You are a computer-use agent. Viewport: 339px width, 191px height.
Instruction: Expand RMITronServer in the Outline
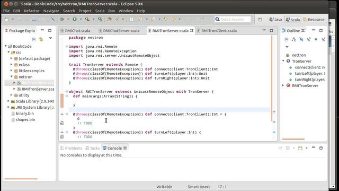point(283,85)
